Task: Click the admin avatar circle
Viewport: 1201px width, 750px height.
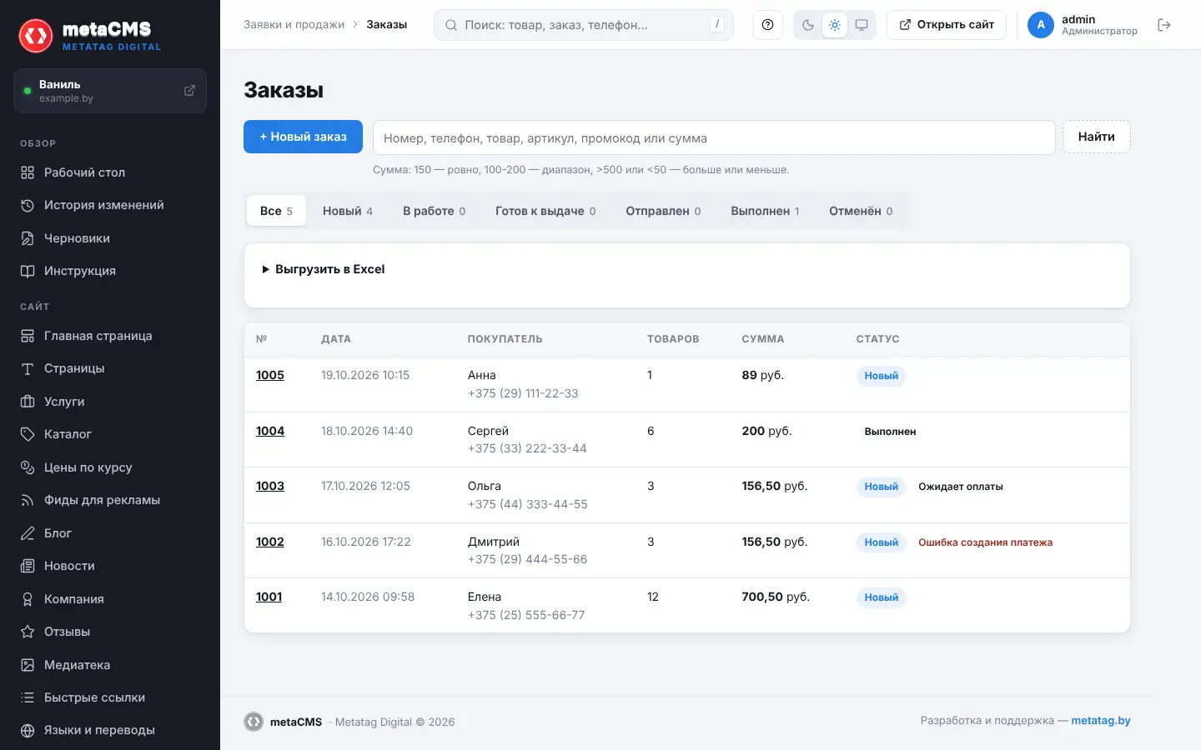Action: [x=1041, y=25]
